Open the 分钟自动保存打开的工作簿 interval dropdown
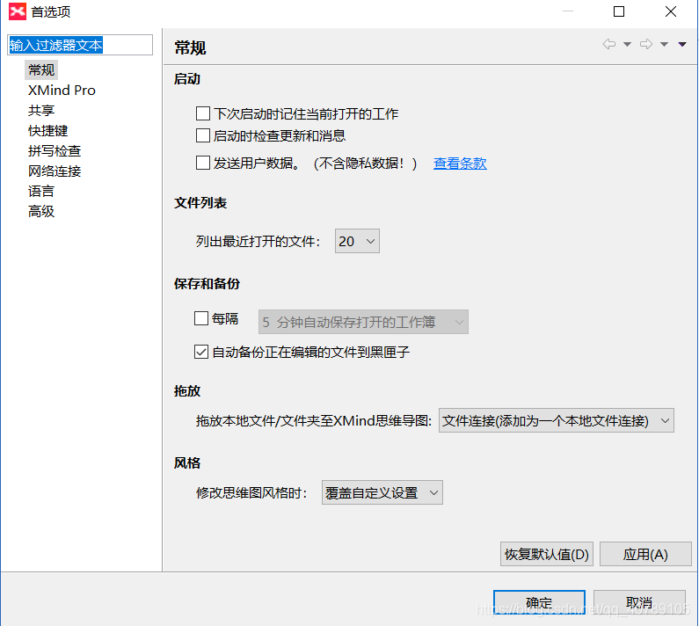The width and height of the screenshot is (699, 626). coord(363,322)
